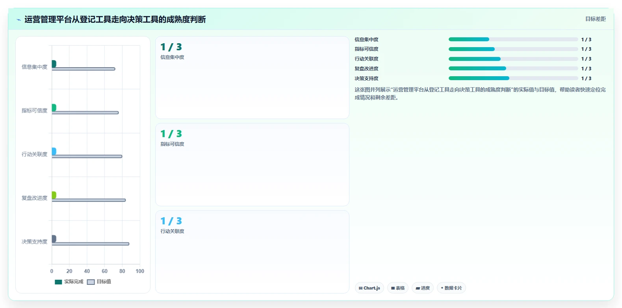
Task: Click the 行动关联度 target bar in chart
Action: 87,156
